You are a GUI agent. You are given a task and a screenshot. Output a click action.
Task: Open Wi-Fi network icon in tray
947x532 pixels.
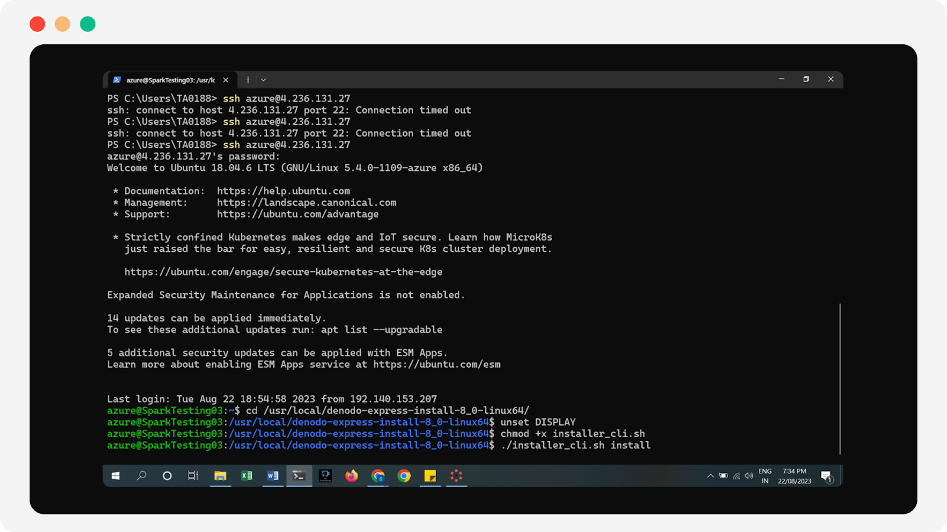click(736, 476)
